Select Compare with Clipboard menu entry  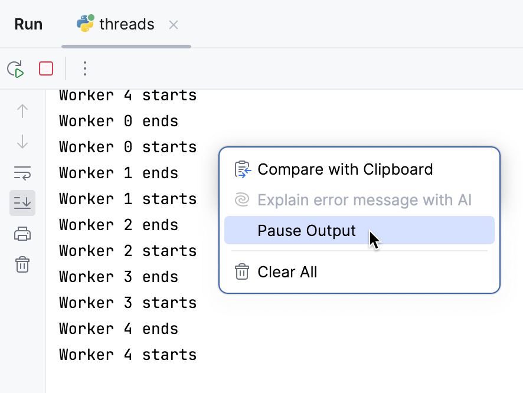(x=345, y=169)
